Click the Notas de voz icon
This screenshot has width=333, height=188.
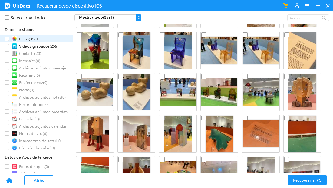[15, 134]
